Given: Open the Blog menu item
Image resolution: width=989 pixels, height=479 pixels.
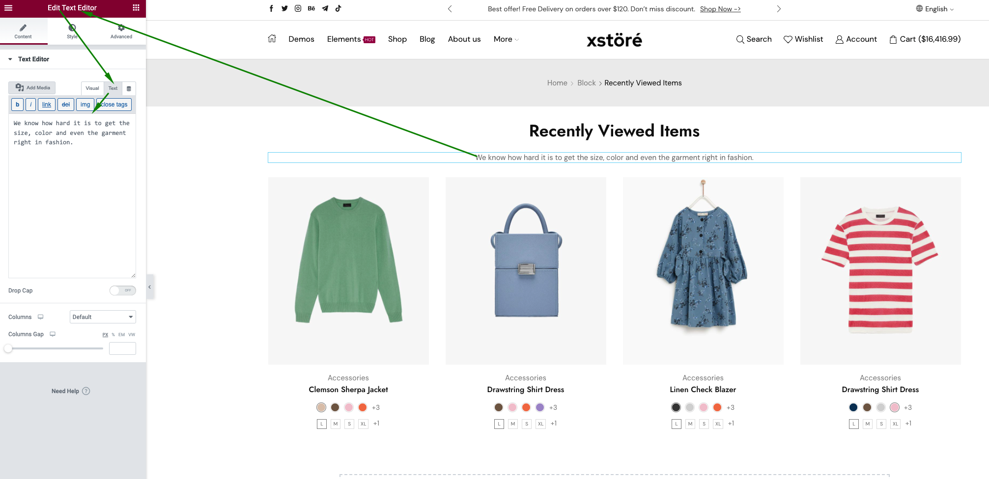Looking at the screenshot, I should point(427,39).
